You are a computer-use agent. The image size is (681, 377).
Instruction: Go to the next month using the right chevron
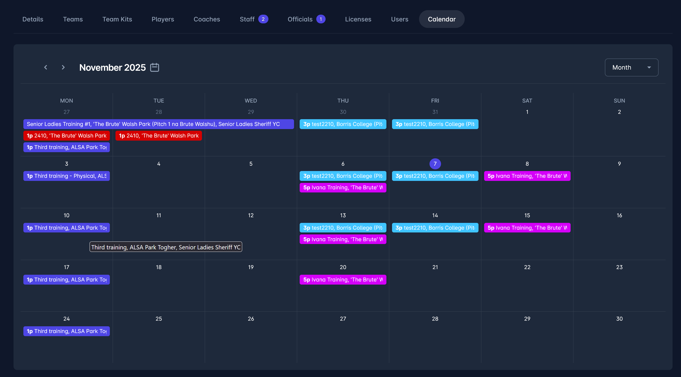(x=63, y=67)
